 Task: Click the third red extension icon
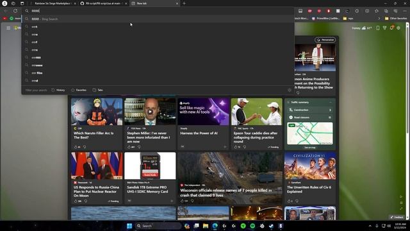(329, 11)
